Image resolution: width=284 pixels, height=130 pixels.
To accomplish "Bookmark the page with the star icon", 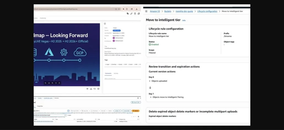I will (x=119, y=9).
